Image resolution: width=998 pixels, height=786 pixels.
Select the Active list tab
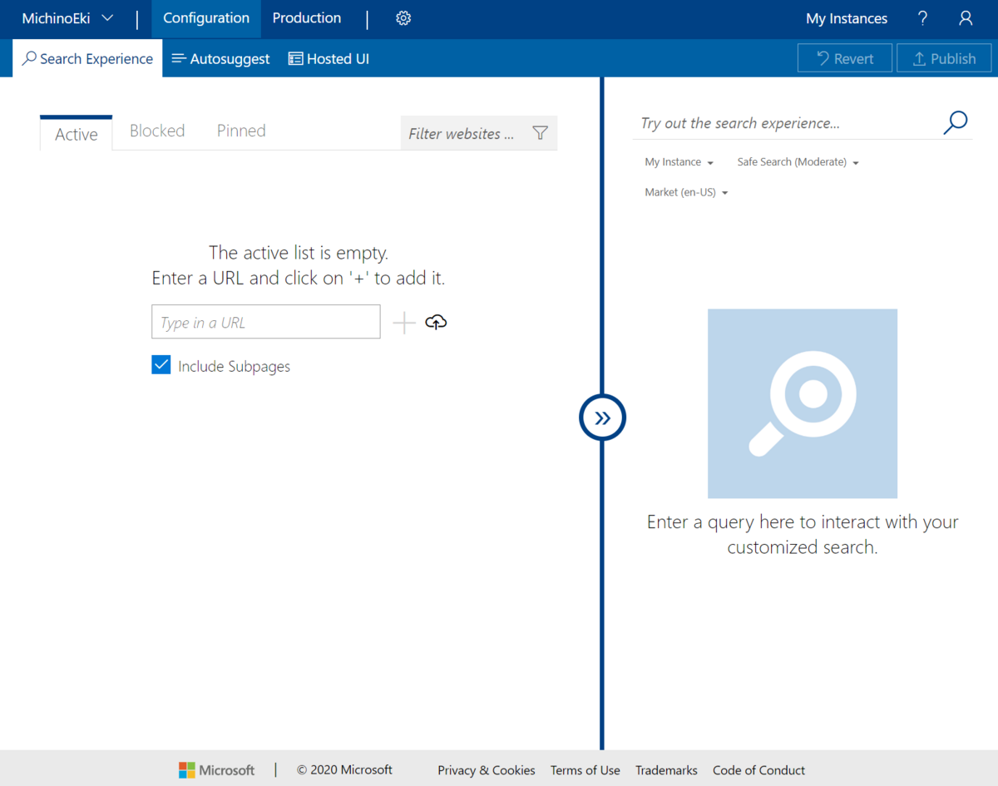(77, 134)
